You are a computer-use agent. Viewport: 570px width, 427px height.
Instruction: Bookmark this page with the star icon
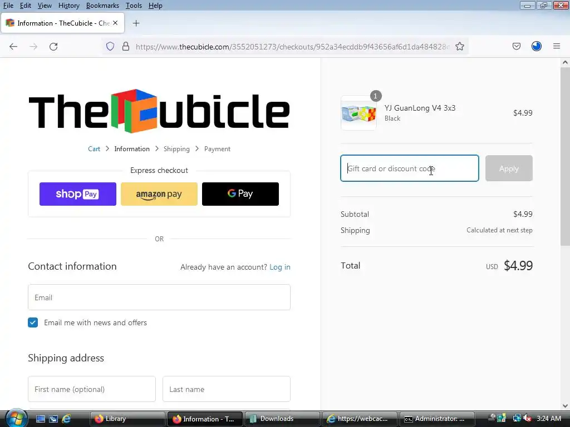coord(460,47)
